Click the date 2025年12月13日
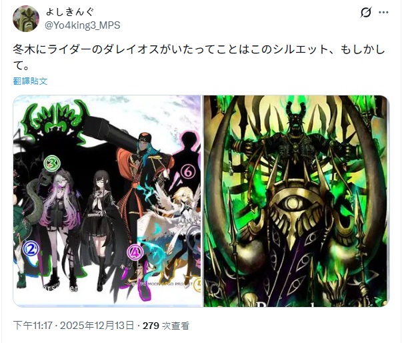The height and width of the screenshot is (343, 402). click(x=97, y=326)
